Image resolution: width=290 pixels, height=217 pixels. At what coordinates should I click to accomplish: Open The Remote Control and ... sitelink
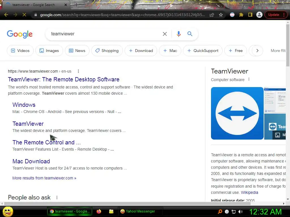[47, 142]
